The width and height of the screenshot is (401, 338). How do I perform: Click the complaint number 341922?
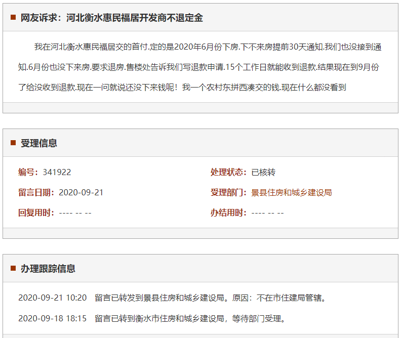point(57,173)
